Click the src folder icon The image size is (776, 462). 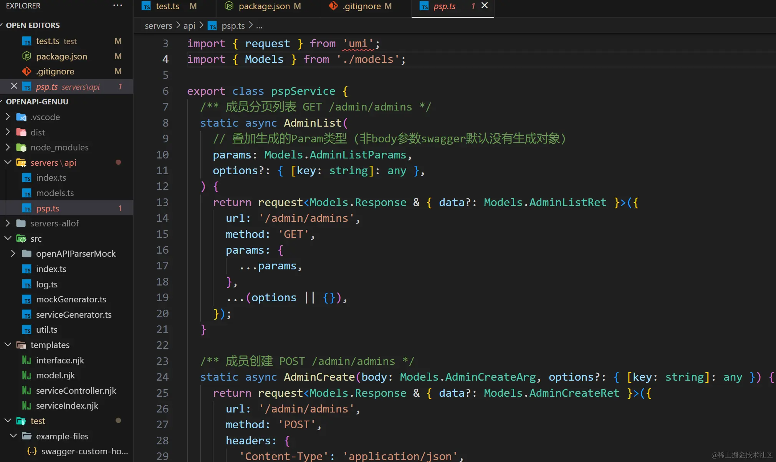point(21,239)
